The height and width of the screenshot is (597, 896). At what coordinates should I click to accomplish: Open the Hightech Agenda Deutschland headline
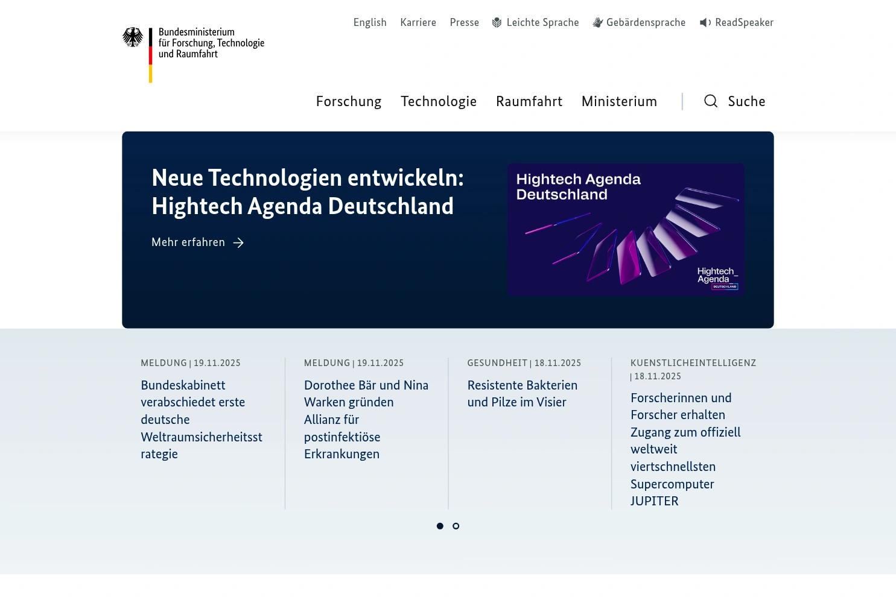(308, 192)
